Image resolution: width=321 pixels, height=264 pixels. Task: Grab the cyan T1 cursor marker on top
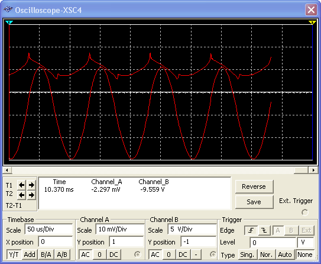(9, 22)
